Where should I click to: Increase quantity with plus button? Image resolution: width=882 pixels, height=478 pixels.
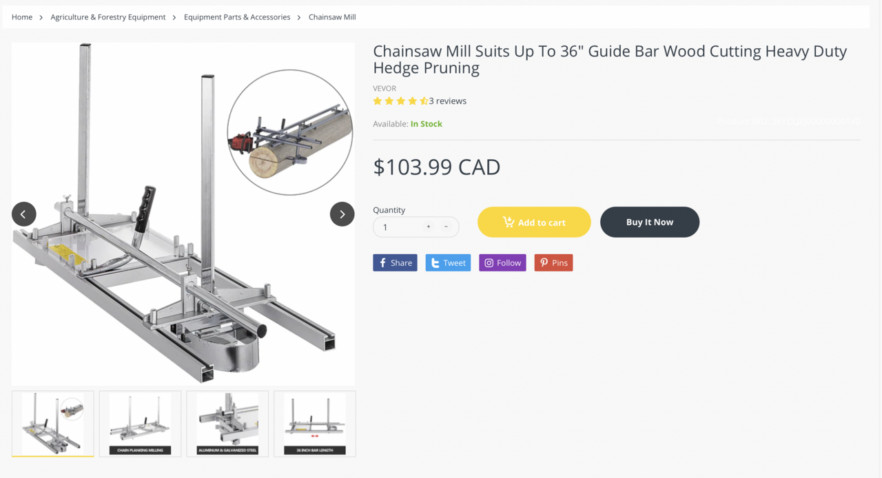(429, 227)
